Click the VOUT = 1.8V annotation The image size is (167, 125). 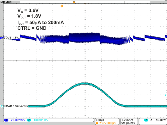coord(29,16)
